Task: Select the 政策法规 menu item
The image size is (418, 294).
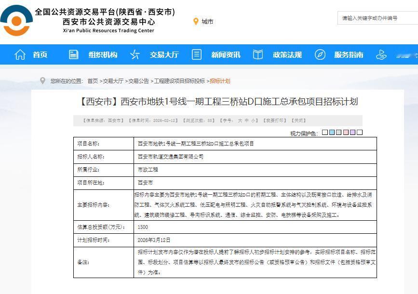Action: coord(287,54)
